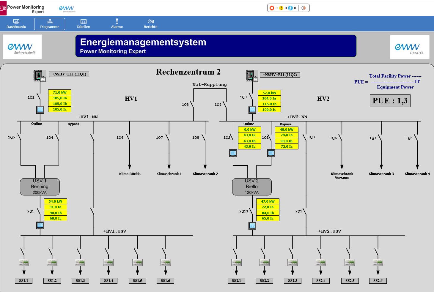Open the SS1.6 feeder meter icon
The image size is (434, 292).
coord(166,262)
